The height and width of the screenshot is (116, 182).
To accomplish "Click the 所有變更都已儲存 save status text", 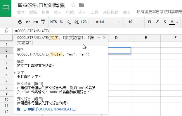I will click(x=159, y=12).
